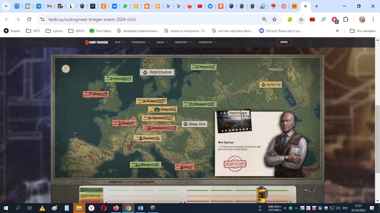380x213 pixels.
Task: Open the 2гис Карта bookmark
Action: [x=100, y=31]
